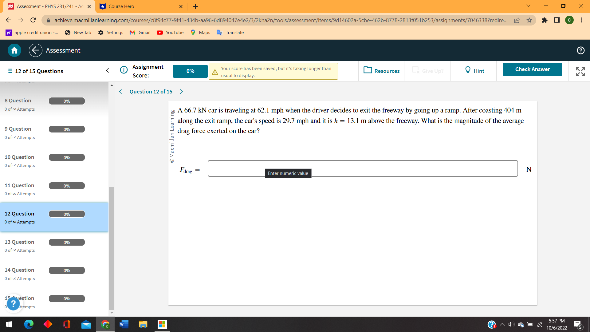This screenshot has height=332, width=590.
Task: Click the home icon in header
Action: (x=14, y=50)
